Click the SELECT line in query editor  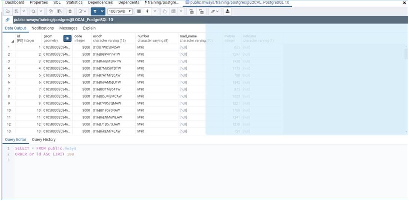coord(46,148)
